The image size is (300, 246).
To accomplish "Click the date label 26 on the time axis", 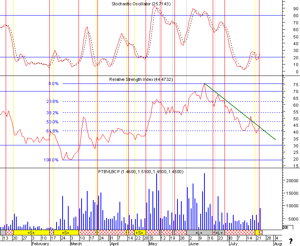I will (x=182, y=238).
